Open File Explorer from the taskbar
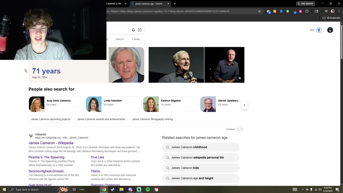Image resolution: width=343 pixels, height=193 pixels. (121, 190)
